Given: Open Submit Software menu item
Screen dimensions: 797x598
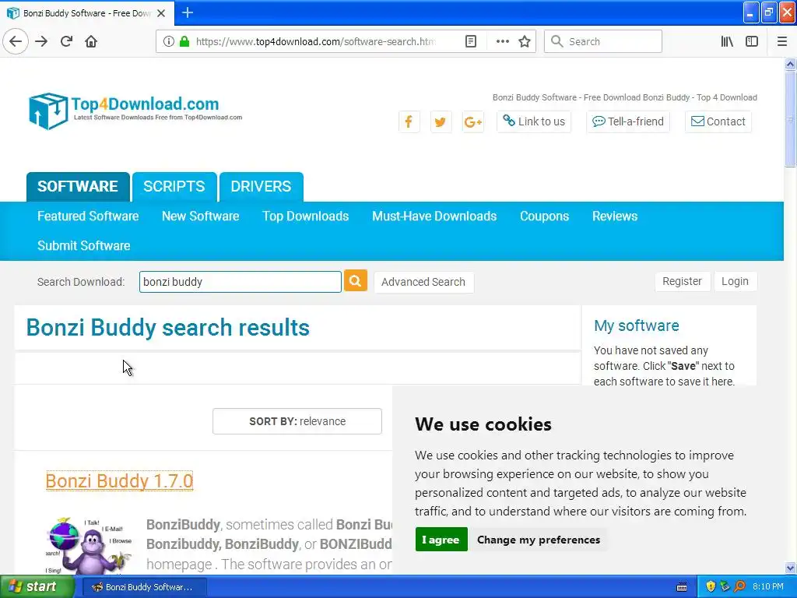Looking at the screenshot, I should (x=84, y=245).
